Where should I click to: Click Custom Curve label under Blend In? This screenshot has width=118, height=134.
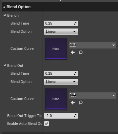point(22,48)
